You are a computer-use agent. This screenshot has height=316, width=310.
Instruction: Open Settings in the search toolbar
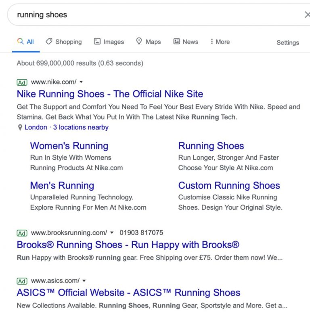(x=287, y=42)
